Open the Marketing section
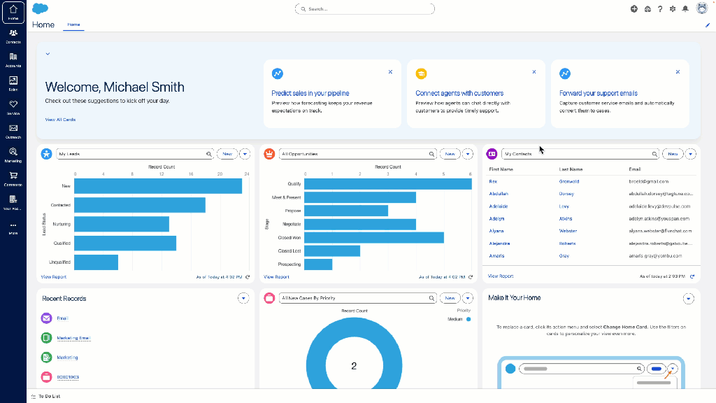716x403 pixels. (x=13, y=153)
